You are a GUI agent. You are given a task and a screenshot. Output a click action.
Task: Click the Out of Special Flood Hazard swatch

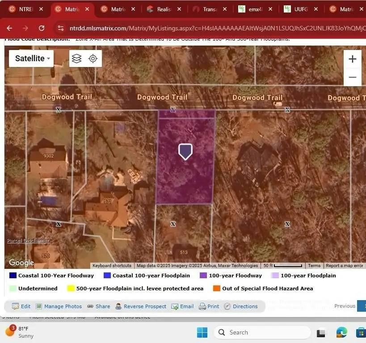click(217, 289)
